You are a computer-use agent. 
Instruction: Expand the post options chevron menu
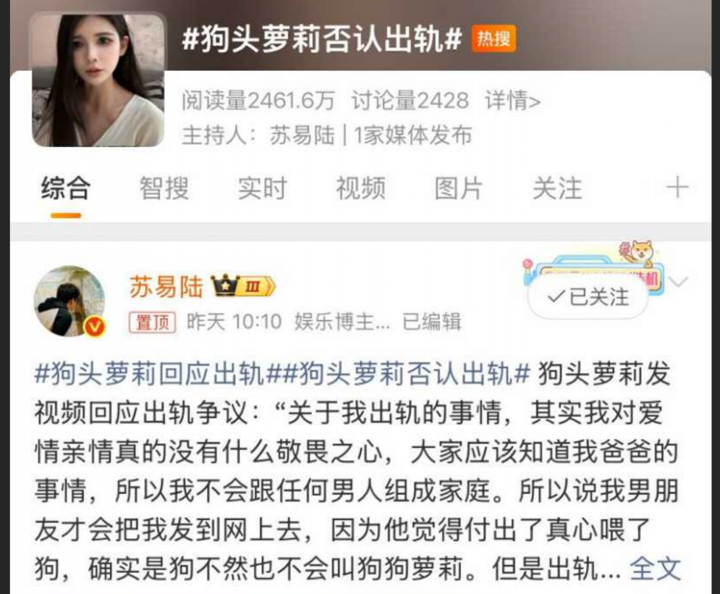click(678, 281)
